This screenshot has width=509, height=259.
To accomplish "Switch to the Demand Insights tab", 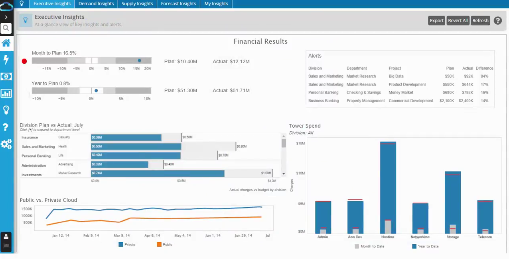I will pos(96,4).
